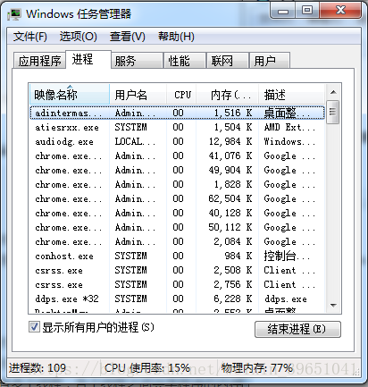Maximize the Task Manager window
The height and width of the screenshot is (387, 368).
[307, 11]
